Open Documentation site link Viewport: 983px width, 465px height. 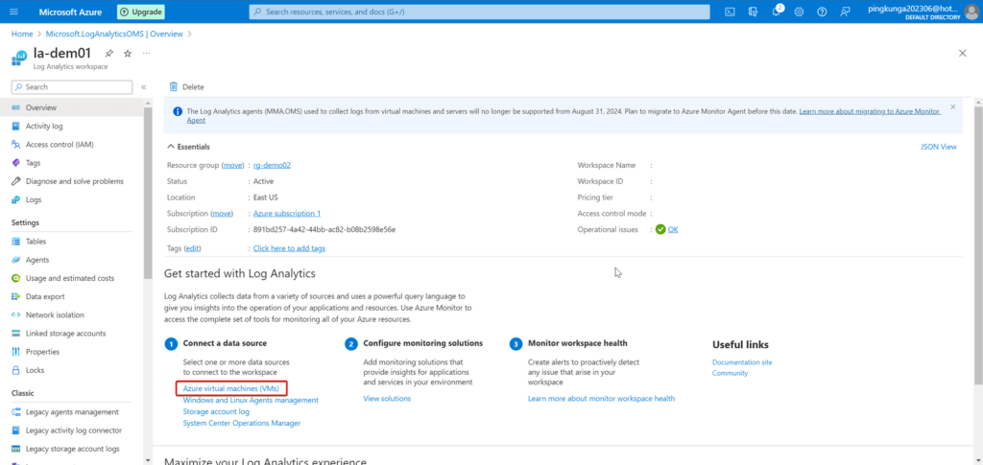[742, 362]
